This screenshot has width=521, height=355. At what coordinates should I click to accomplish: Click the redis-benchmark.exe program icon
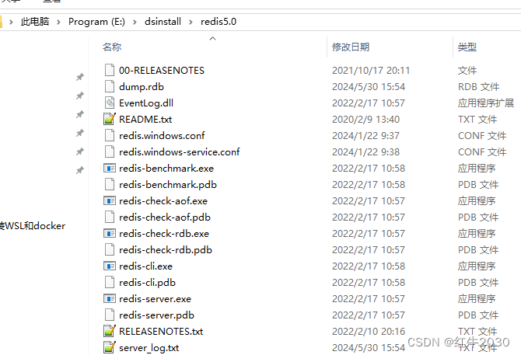pos(110,169)
